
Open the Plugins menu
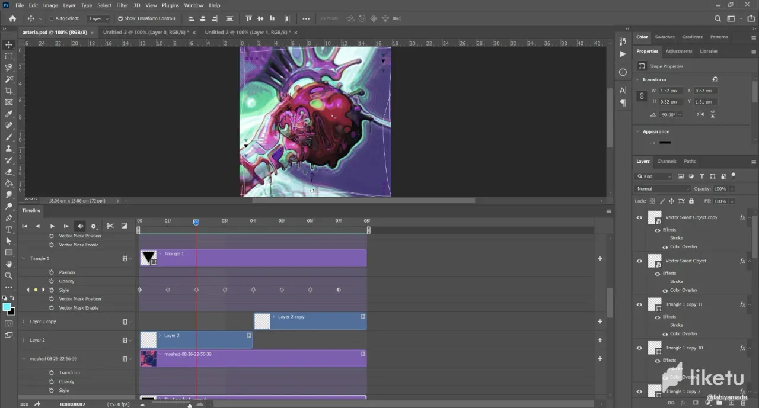pos(170,5)
